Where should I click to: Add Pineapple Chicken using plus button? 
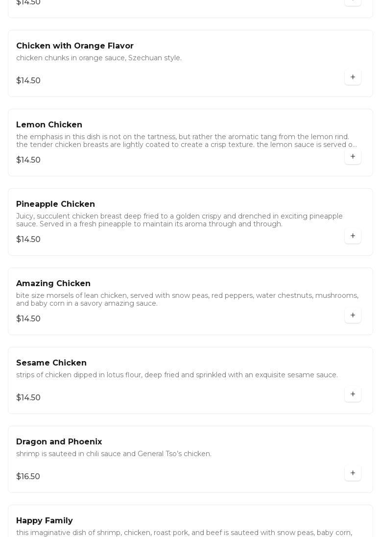pyautogui.click(x=353, y=236)
